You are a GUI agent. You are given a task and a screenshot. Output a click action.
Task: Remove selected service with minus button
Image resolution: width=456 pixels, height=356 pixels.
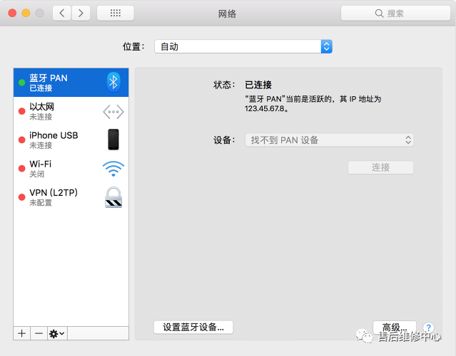39,333
